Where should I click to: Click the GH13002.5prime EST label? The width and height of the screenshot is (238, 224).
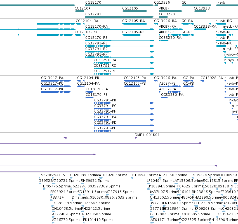[x=164, y=197]
